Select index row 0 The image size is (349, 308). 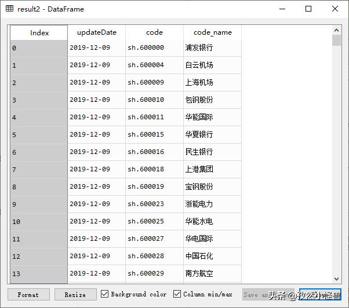point(39,48)
